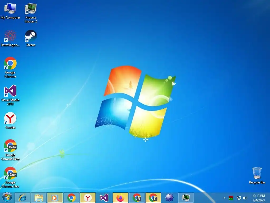The height and width of the screenshot is (203, 270).
Task: Select the Google Chrome Beta desktop shortcut
Action: point(10,150)
